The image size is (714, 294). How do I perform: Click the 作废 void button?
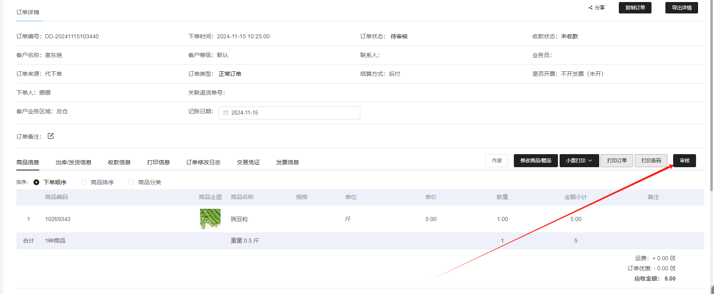[497, 161]
